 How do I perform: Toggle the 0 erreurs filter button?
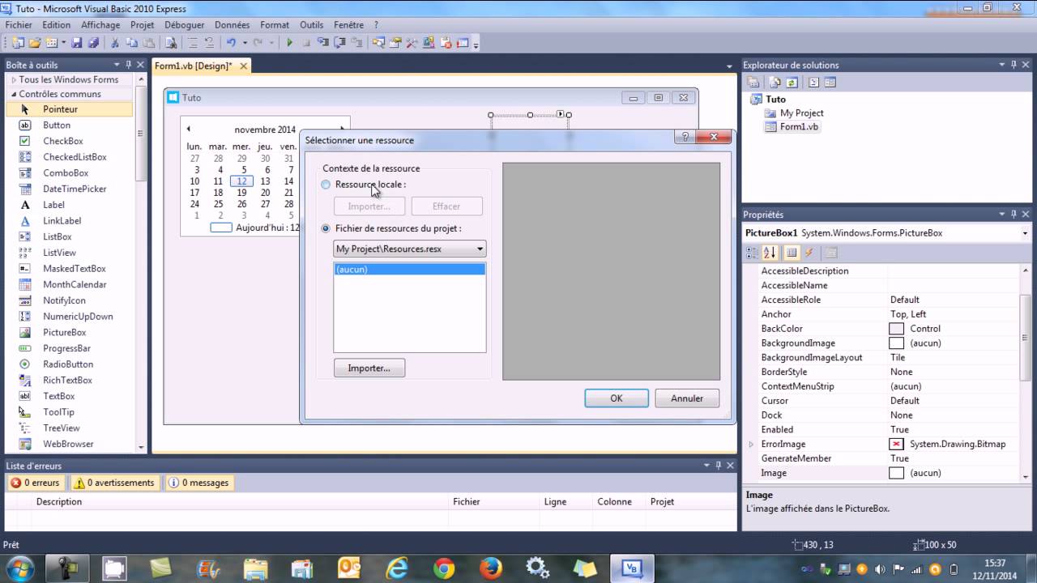point(36,483)
